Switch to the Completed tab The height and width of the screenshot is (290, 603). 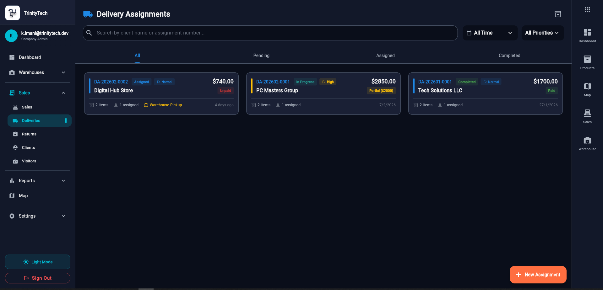(509, 55)
